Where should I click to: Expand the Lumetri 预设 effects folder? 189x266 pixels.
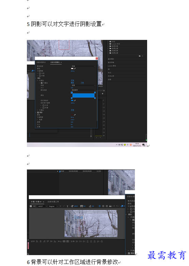(108, 44)
